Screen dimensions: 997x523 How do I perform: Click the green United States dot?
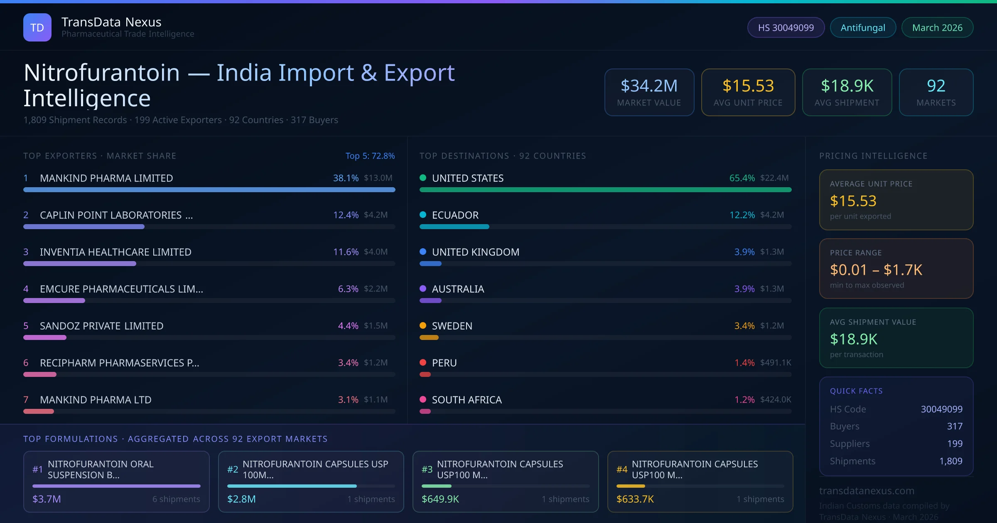pyautogui.click(x=423, y=178)
